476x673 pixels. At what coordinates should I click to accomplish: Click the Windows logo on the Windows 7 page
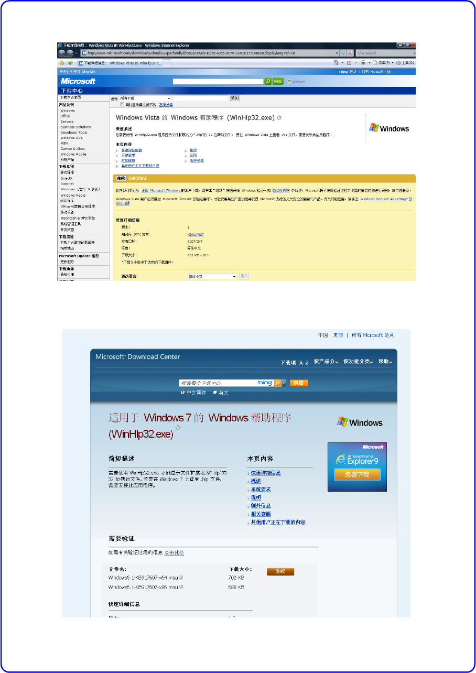pos(360,422)
